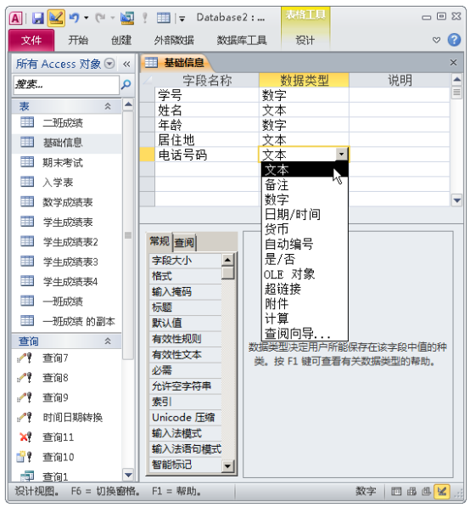Switch to the 开始 ribbon tab
This screenshot has height=507, width=470.
(x=78, y=40)
